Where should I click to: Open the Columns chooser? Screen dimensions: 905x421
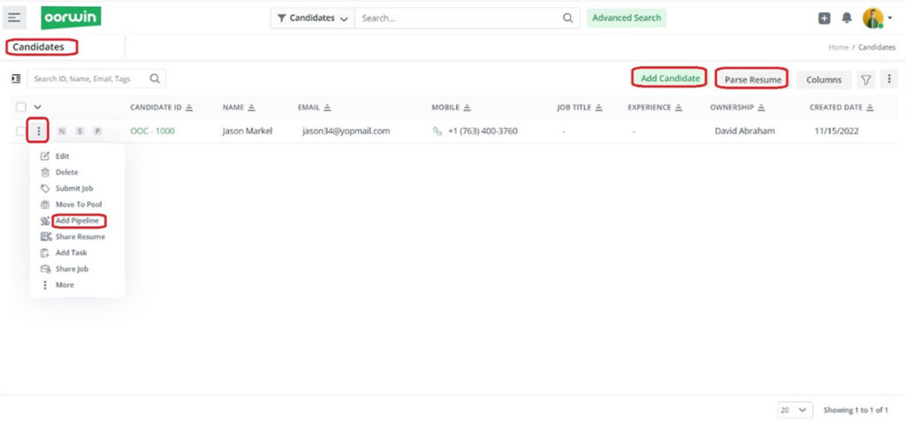click(x=824, y=79)
